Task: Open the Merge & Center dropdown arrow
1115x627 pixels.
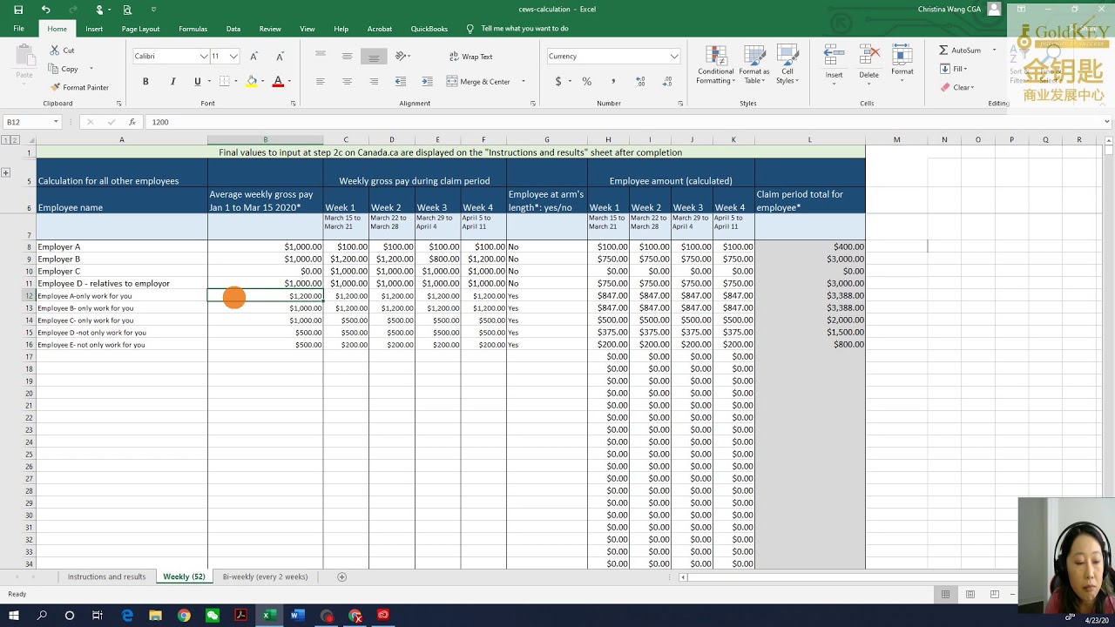Action: pos(524,82)
